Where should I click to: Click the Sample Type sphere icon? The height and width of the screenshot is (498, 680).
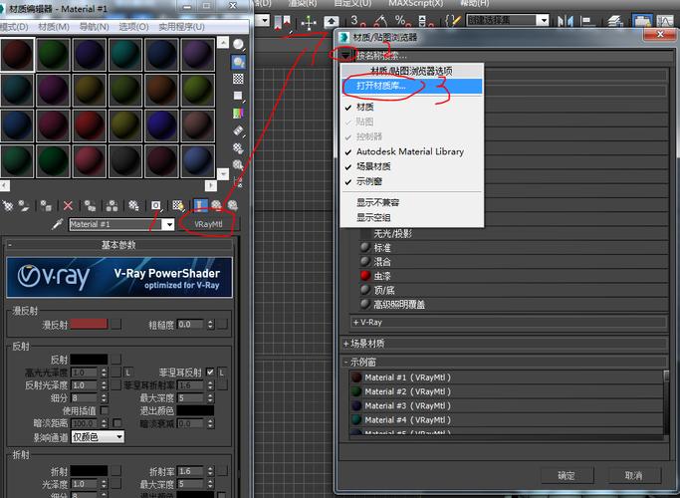point(238,44)
